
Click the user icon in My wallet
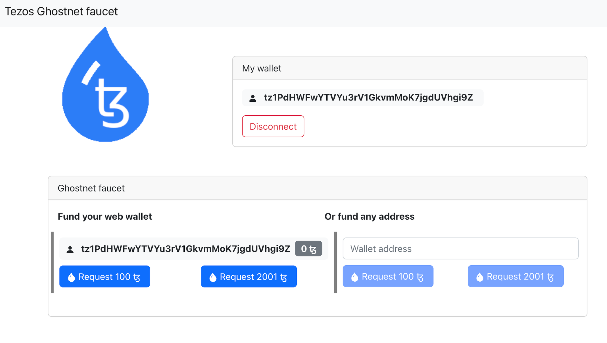(x=253, y=98)
